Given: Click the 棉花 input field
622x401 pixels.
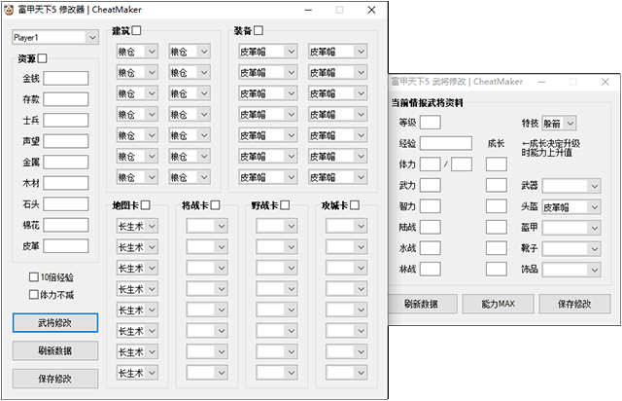Looking at the screenshot, I should pyautogui.click(x=66, y=225).
